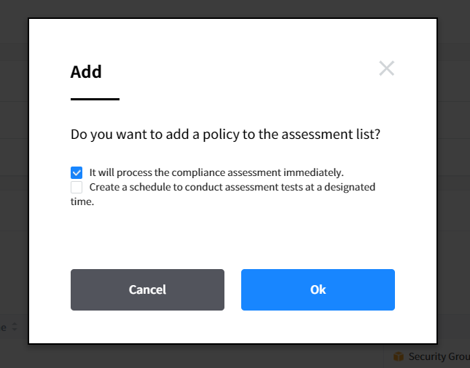Click the white checkmark in the blue checkbox
Viewport: 470px width, 368px height.
77,172
